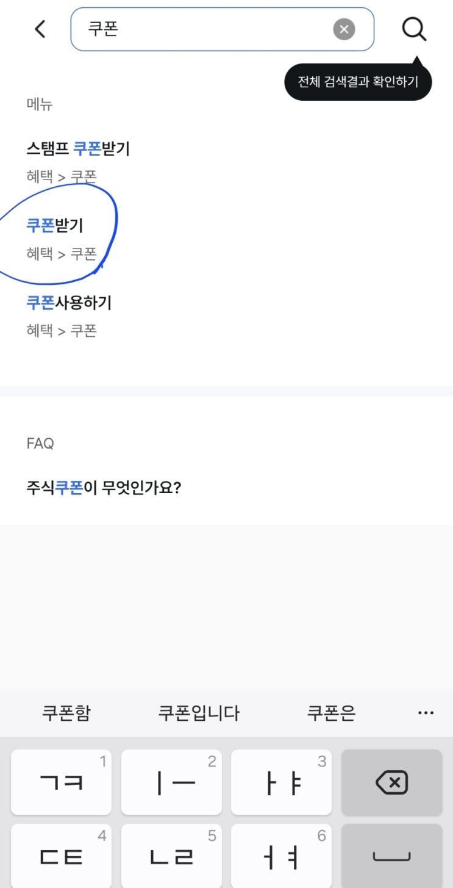
Task: Clear search text with the X icon
Action: tap(344, 29)
